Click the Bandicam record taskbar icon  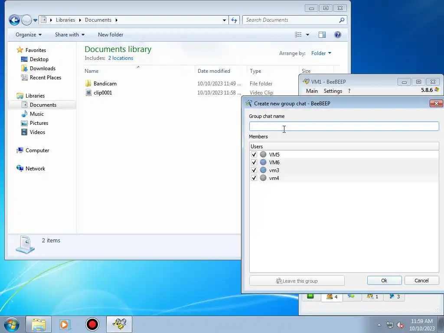[92, 324]
